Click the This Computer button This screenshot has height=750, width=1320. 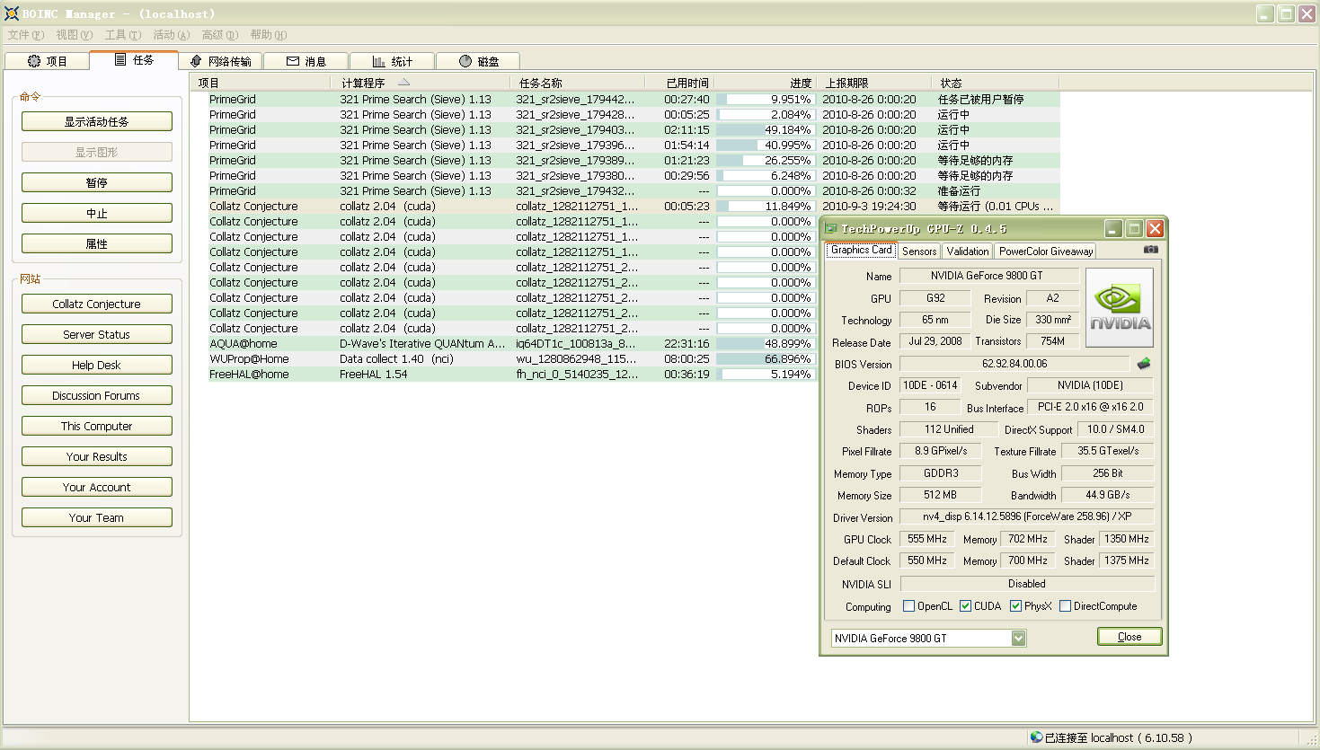[97, 426]
